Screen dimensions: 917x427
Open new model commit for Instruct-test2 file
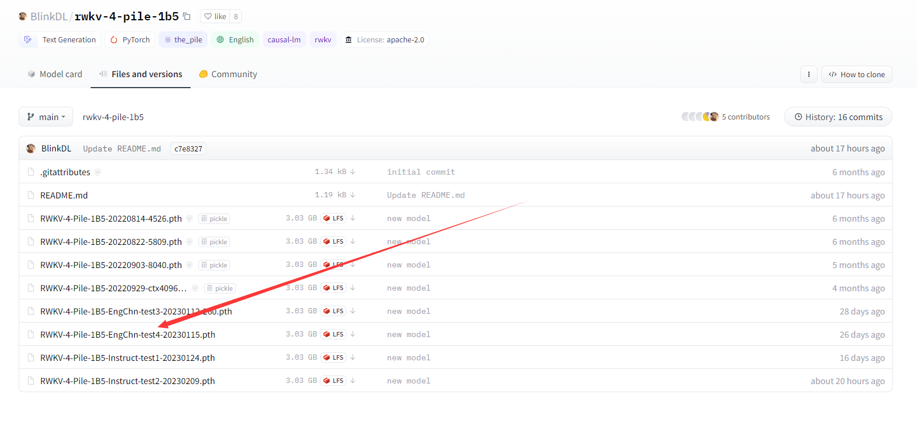point(409,381)
